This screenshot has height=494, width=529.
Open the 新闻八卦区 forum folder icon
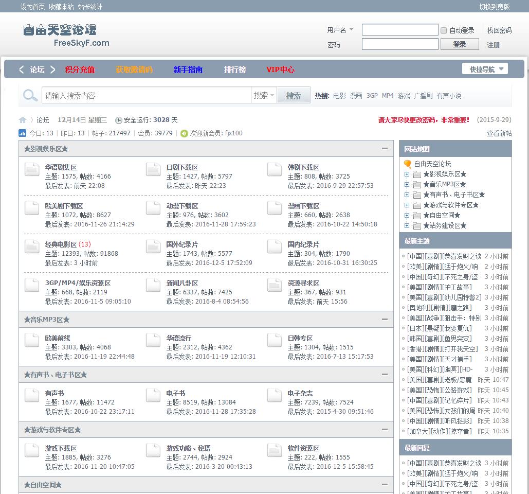[x=153, y=285]
